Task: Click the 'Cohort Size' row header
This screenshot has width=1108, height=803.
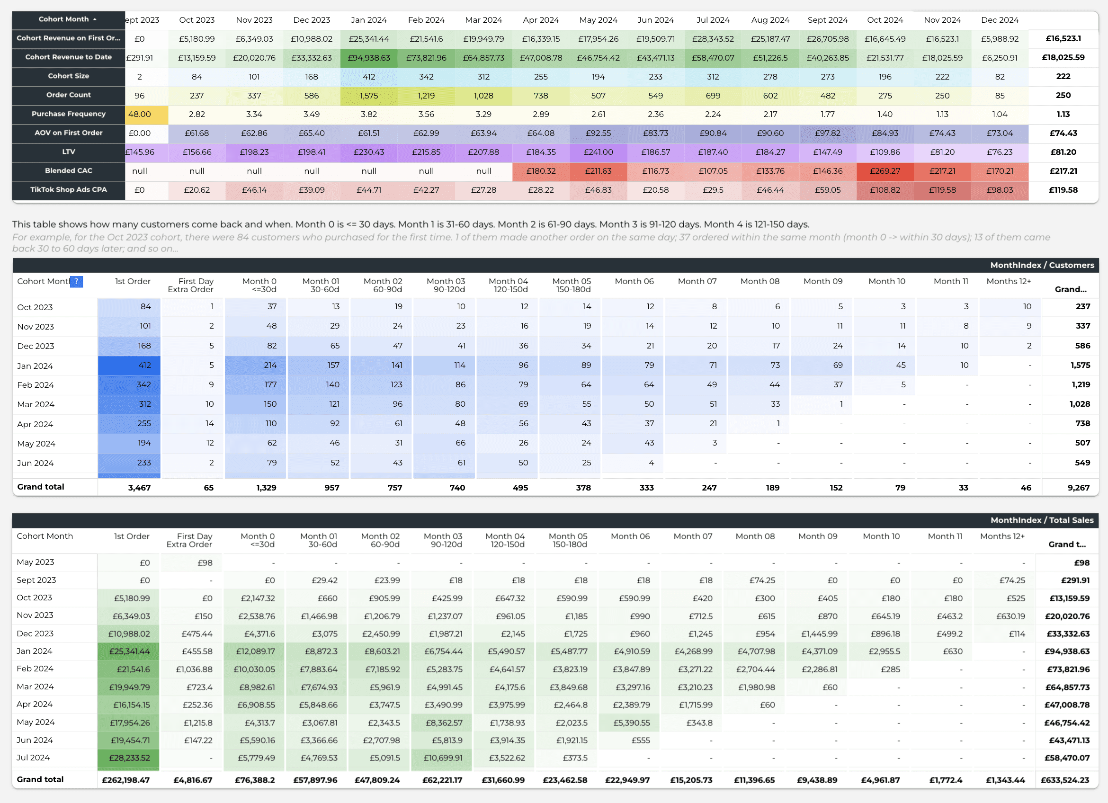Action: coord(68,76)
